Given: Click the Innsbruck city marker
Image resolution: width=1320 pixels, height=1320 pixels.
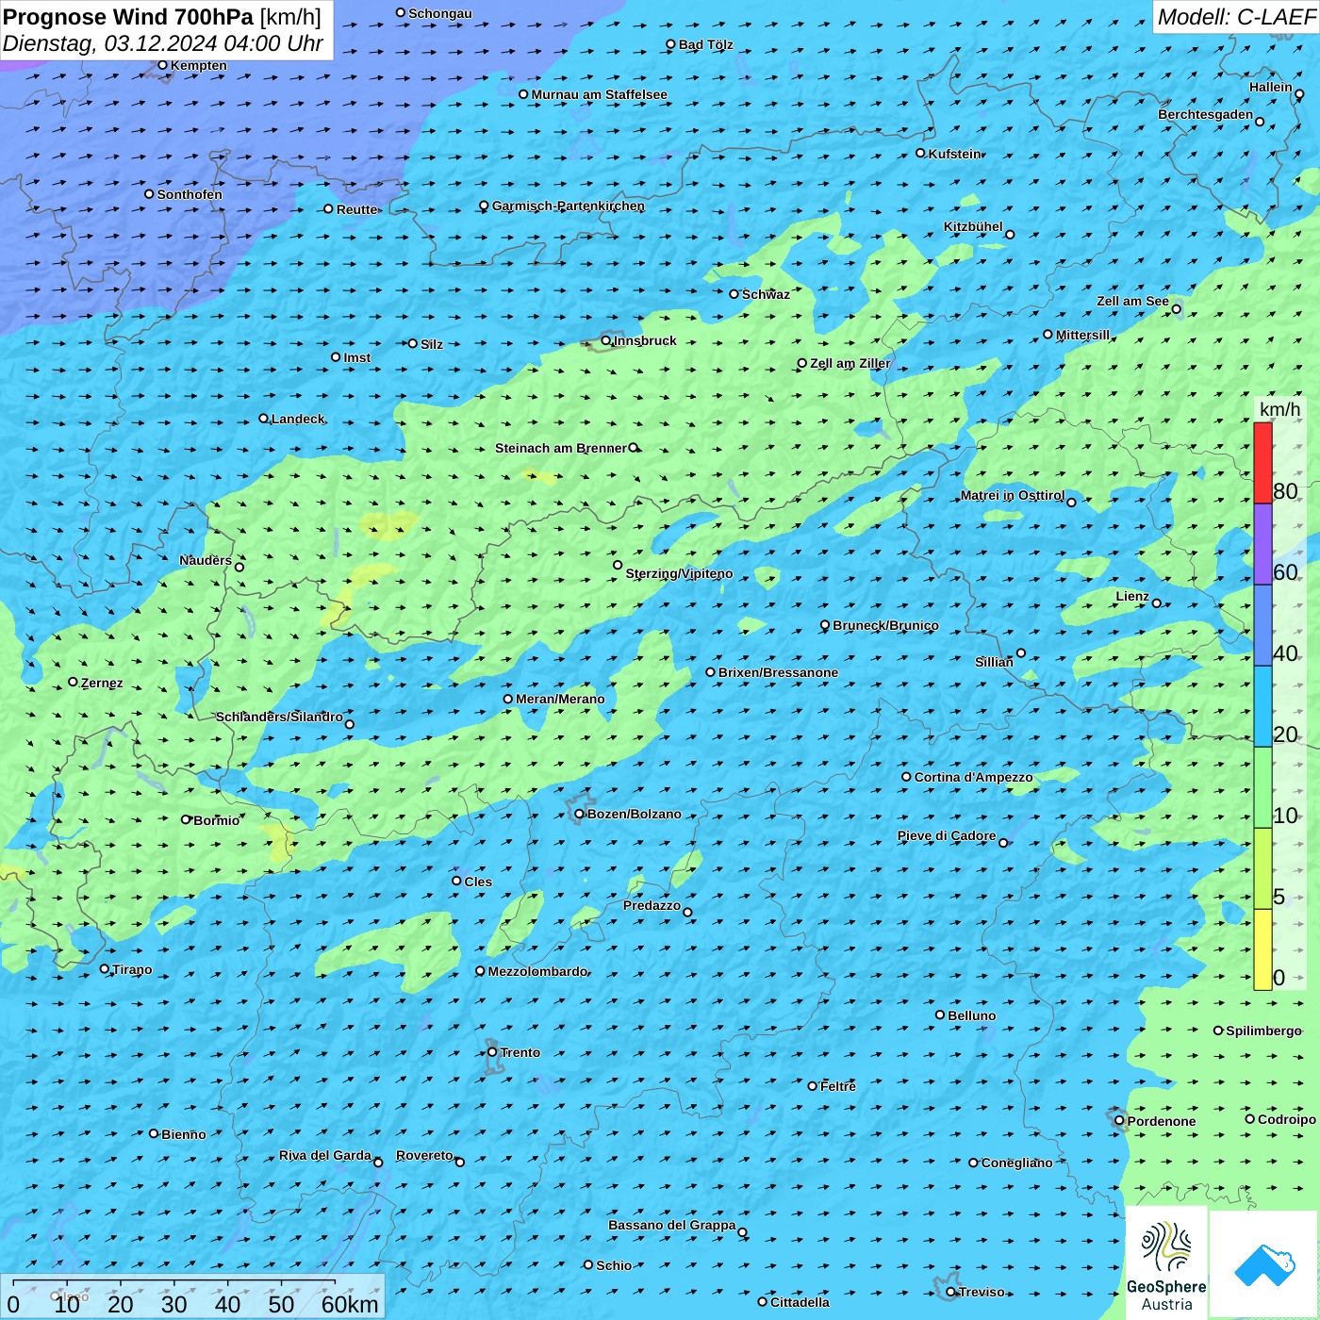Looking at the screenshot, I should click(x=605, y=341).
